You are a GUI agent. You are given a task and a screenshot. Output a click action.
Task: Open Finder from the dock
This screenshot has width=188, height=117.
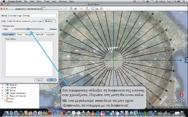pos(6,113)
